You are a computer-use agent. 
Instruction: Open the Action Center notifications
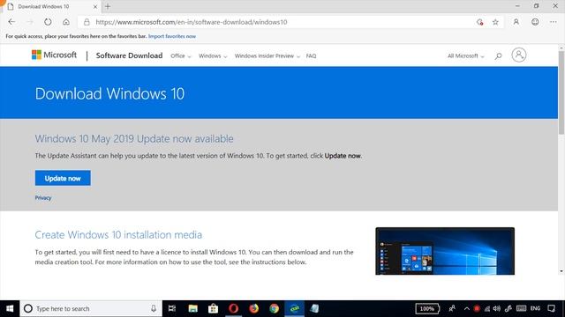[551, 308]
